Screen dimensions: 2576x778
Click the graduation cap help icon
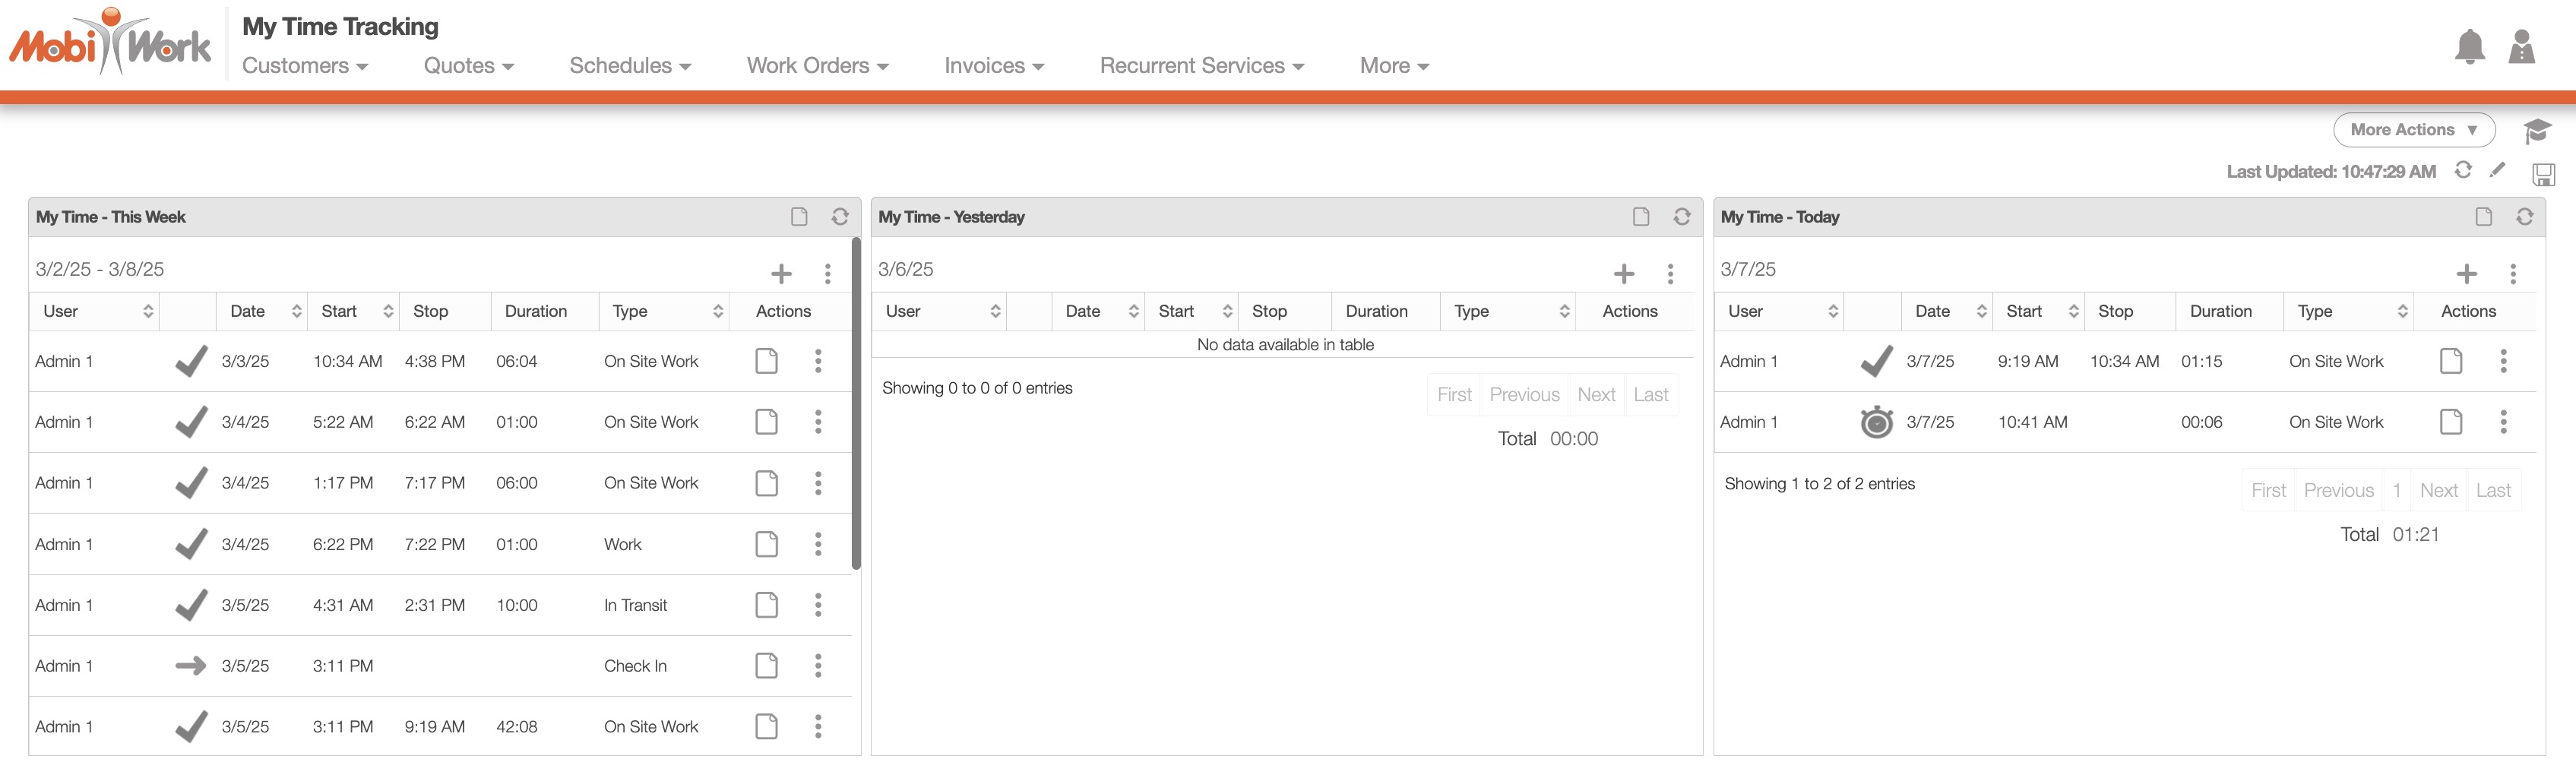[x=2536, y=131]
